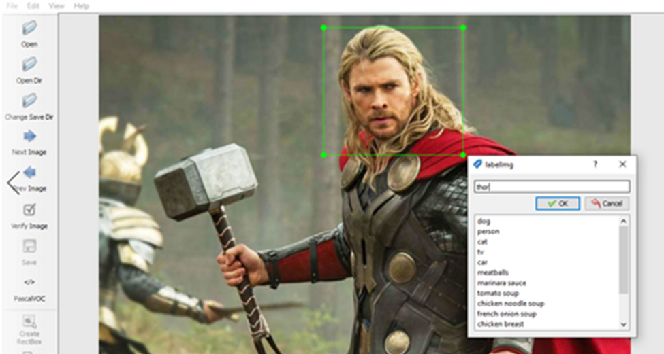The image size is (664, 354).
Task: Select the Create RectBox tool
Action: coord(29,321)
